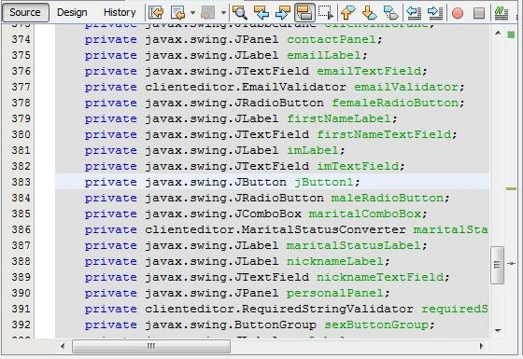Click the olive mark in error stripe
The width and height of the screenshot is (523, 359).
pyautogui.click(x=511, y=188)
